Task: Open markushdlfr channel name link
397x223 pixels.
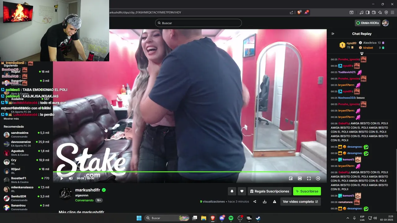Action: pyautogui.click(x=87, y=190)
